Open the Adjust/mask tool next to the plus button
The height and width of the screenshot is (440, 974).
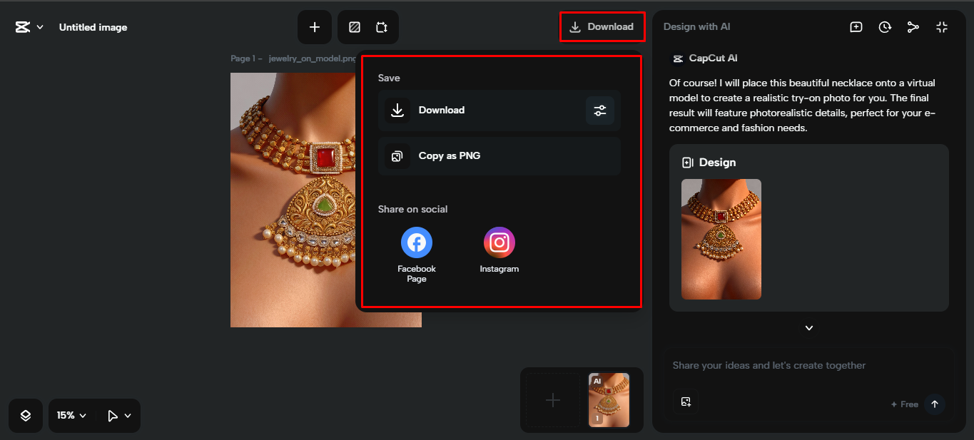[353, 26]
